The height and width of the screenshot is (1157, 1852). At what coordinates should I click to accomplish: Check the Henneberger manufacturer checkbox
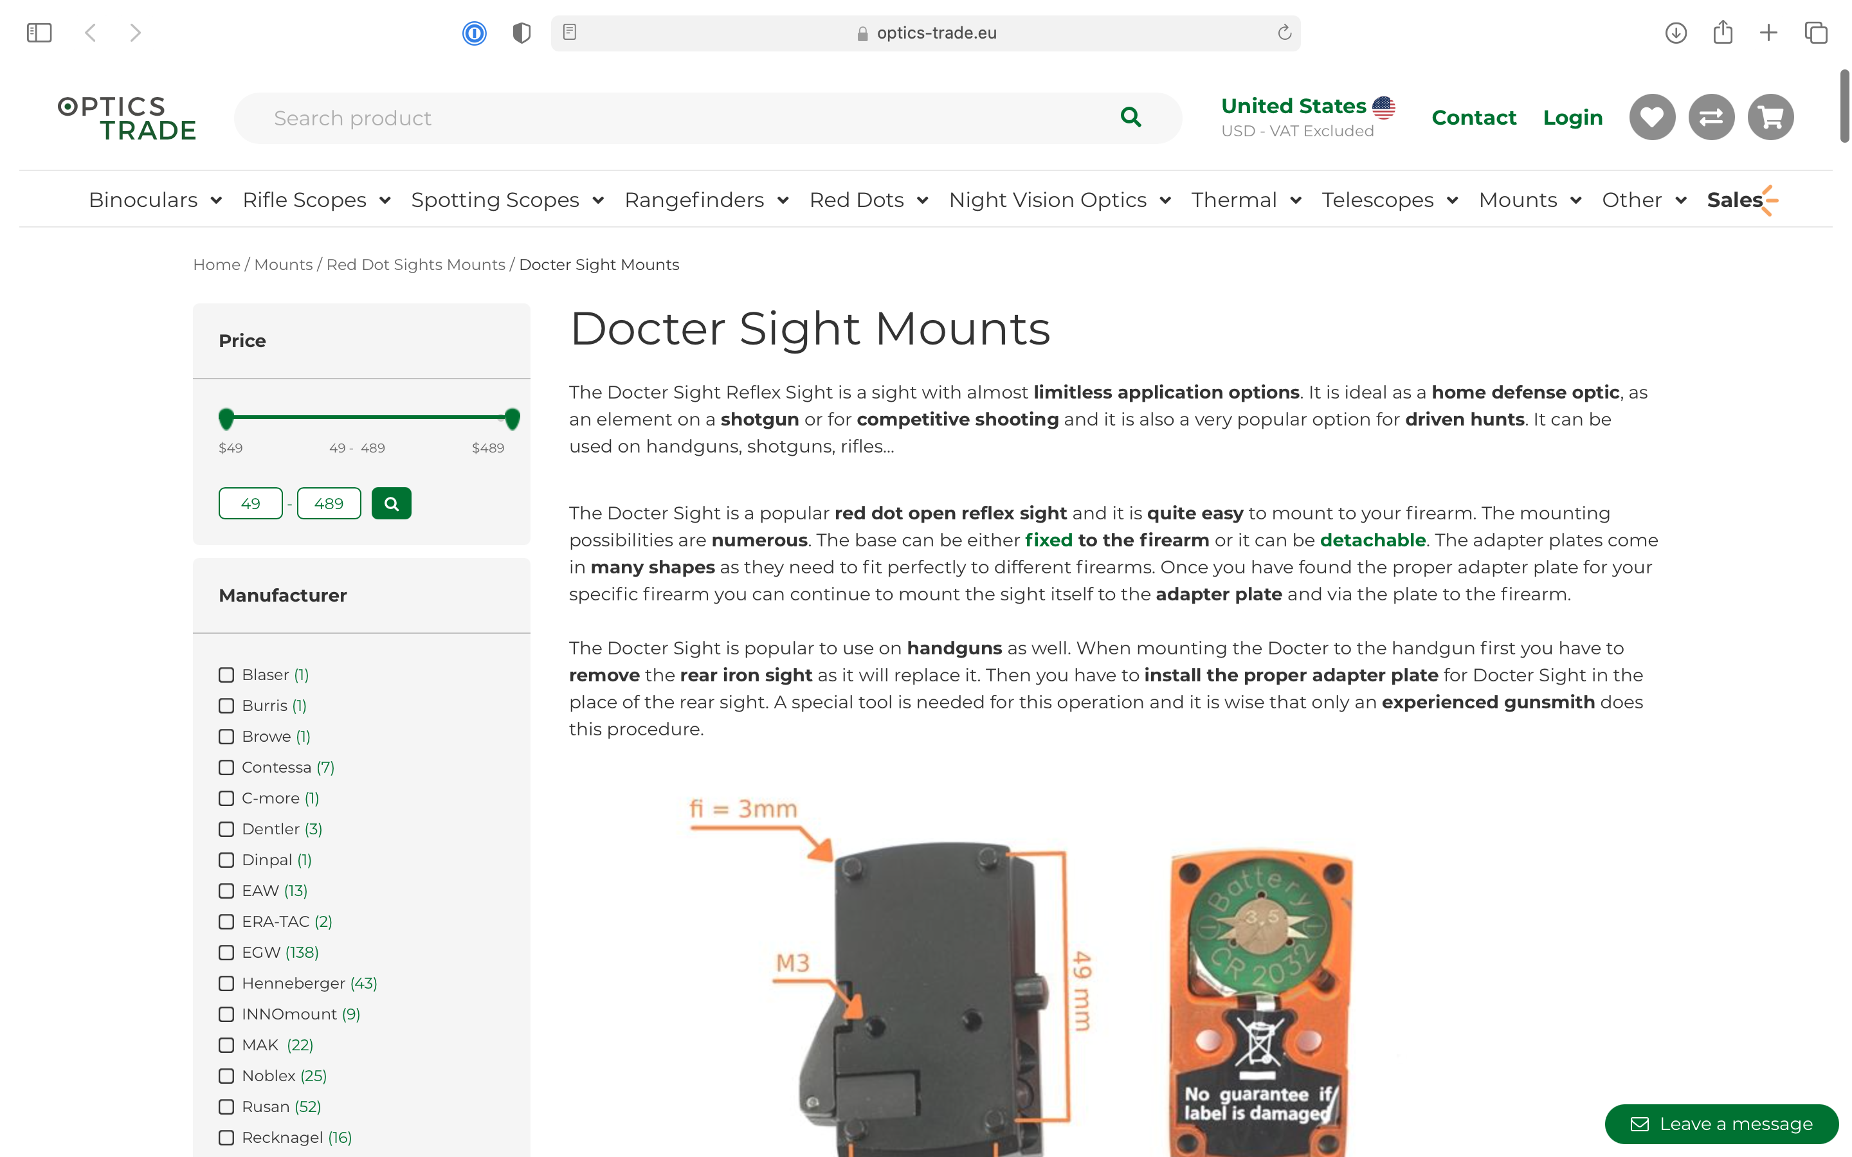click(x=226, y=983)
